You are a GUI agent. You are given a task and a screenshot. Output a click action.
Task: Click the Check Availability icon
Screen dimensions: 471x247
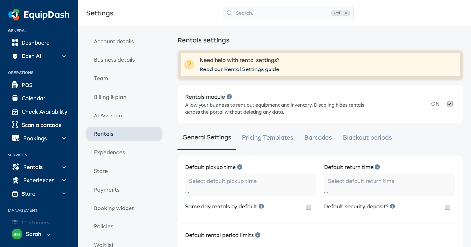tap(15, 112)
